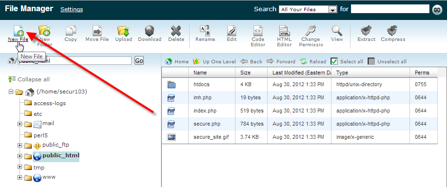
Task: Click the path Go button
Action: pyautogui.click(x=139, y=60)
